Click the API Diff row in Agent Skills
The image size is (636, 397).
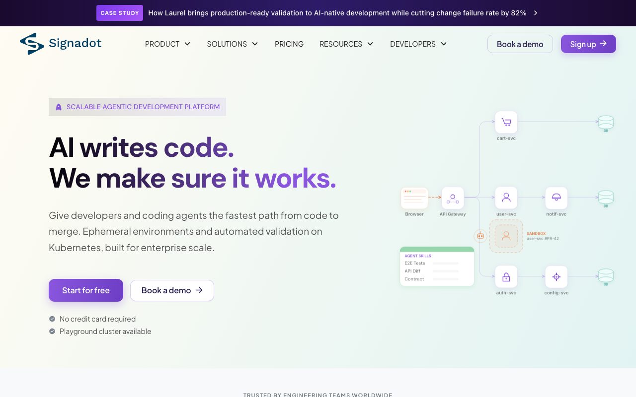431,271
